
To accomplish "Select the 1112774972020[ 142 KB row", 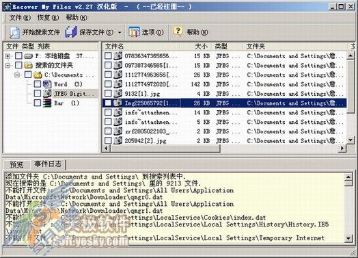I will point(225,84).
